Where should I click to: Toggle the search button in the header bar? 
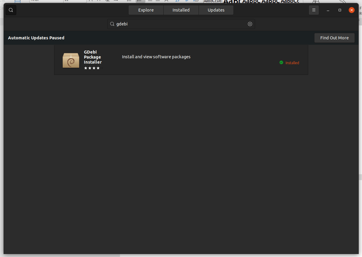[x=11, y=10]
